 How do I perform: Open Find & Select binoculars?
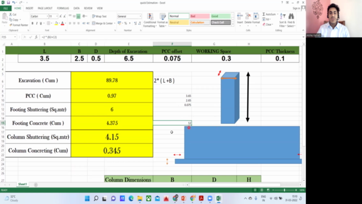(291, 20)
